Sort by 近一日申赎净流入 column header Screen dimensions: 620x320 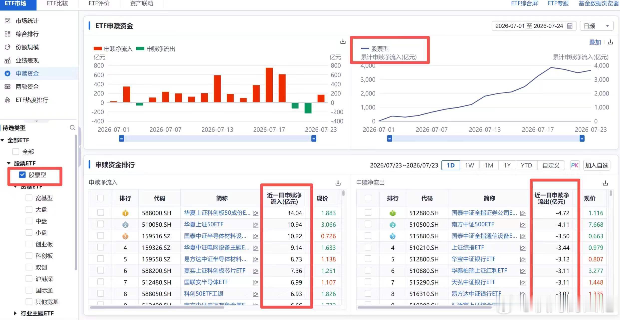(x=284, y=198)
